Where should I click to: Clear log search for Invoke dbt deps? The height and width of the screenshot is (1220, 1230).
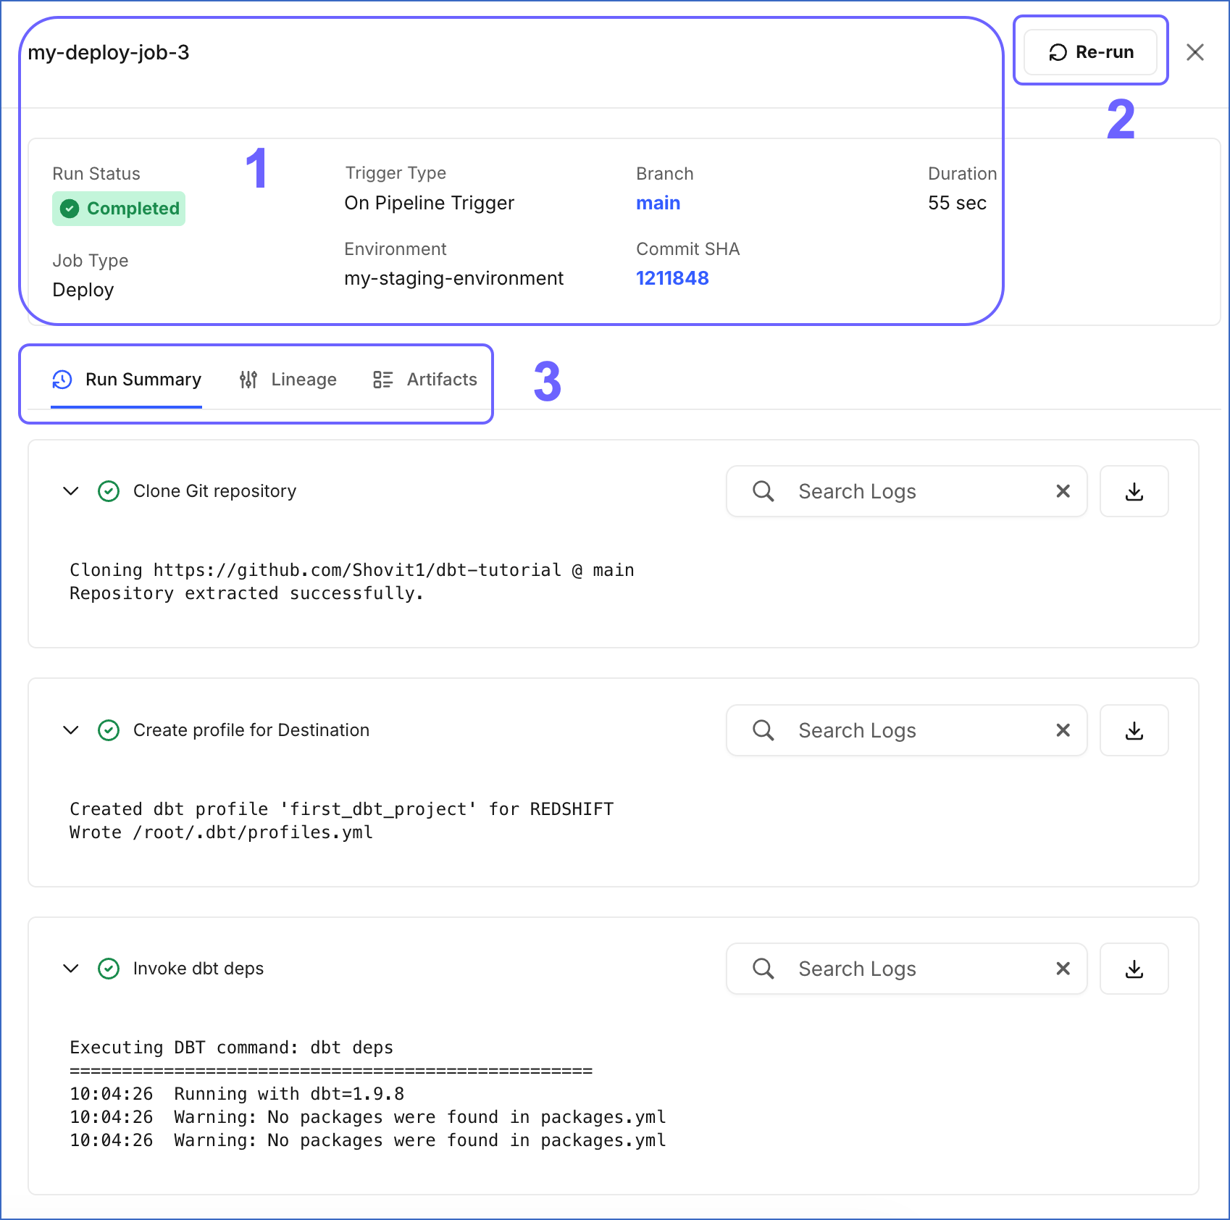pos(1063,969)
